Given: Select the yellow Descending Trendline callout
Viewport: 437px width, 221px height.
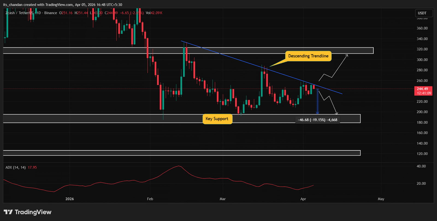Looking at the screenshot, I should (x=308, y=56).
